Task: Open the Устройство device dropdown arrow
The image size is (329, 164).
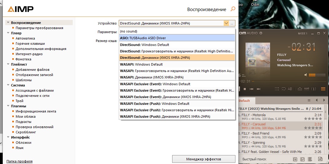Action: tap(226, 23)
